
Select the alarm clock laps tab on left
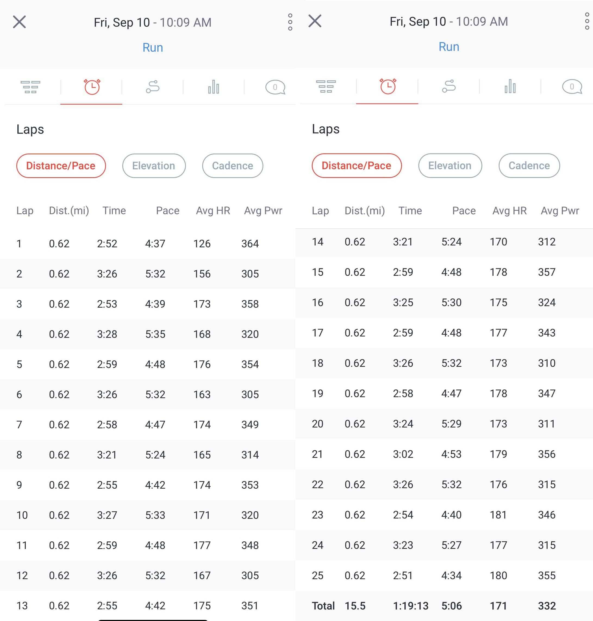92,87
